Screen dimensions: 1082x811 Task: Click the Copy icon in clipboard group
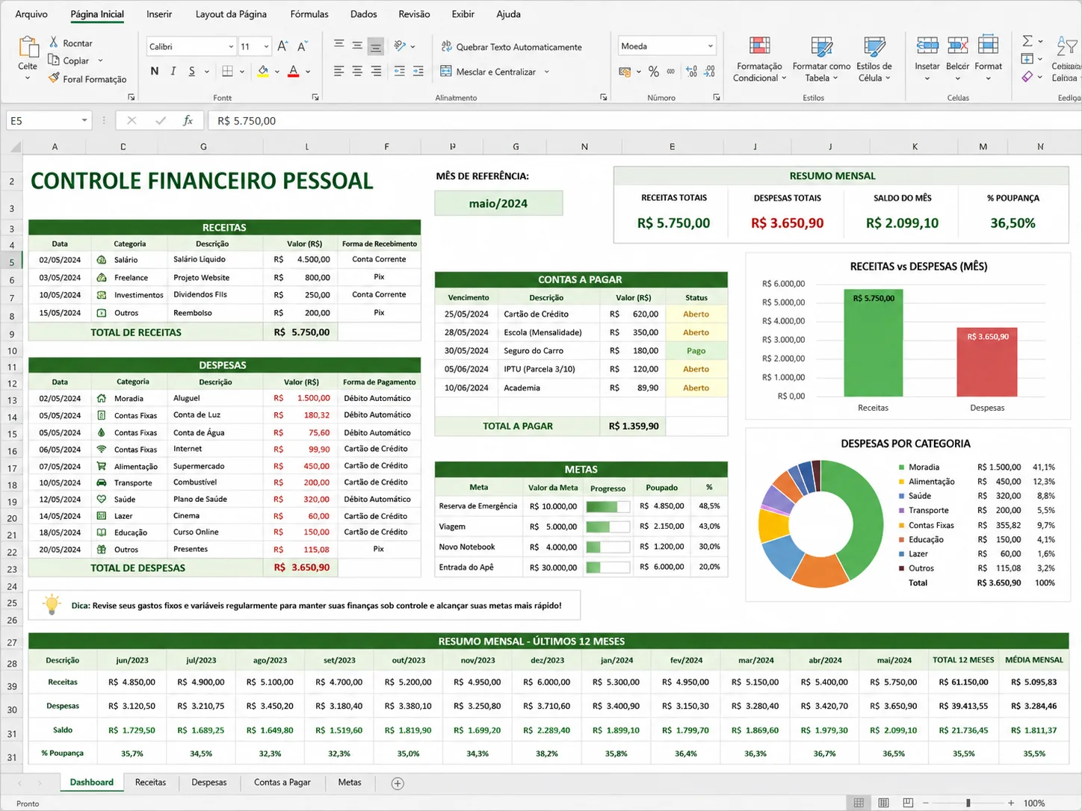click(x=54, y=60)
